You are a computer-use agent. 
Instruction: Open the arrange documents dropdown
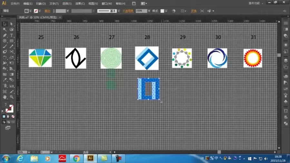144,3
